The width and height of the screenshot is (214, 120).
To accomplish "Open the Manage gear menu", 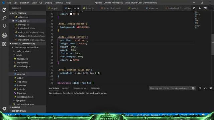I will pos(4,108).
